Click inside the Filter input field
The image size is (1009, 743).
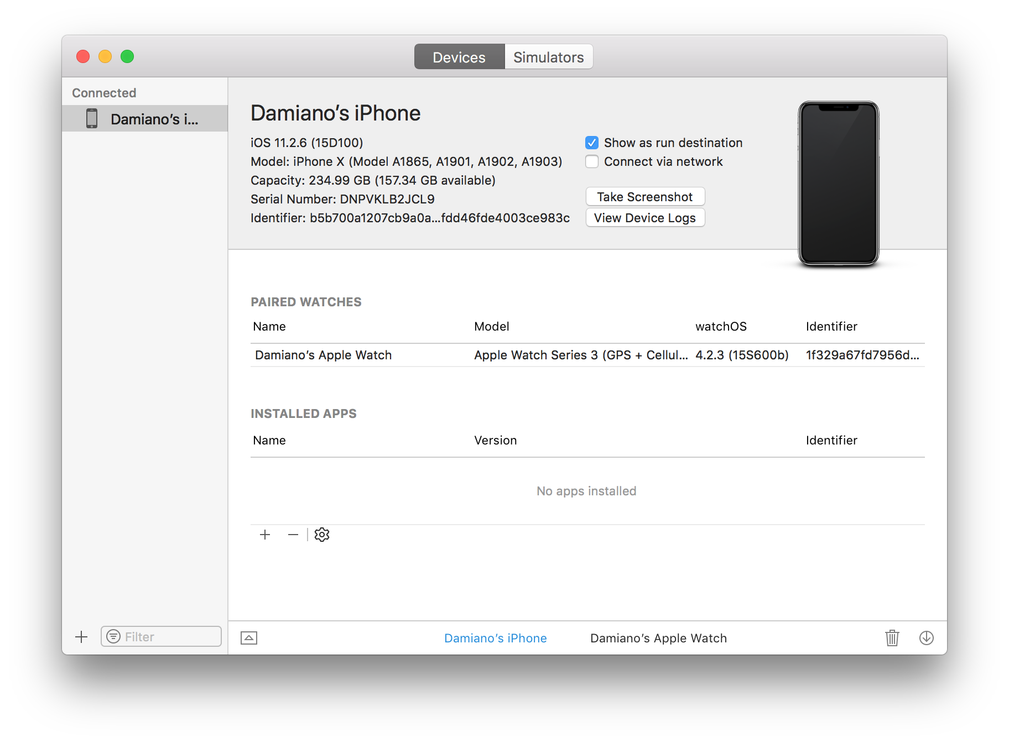(x=166, y=636)
